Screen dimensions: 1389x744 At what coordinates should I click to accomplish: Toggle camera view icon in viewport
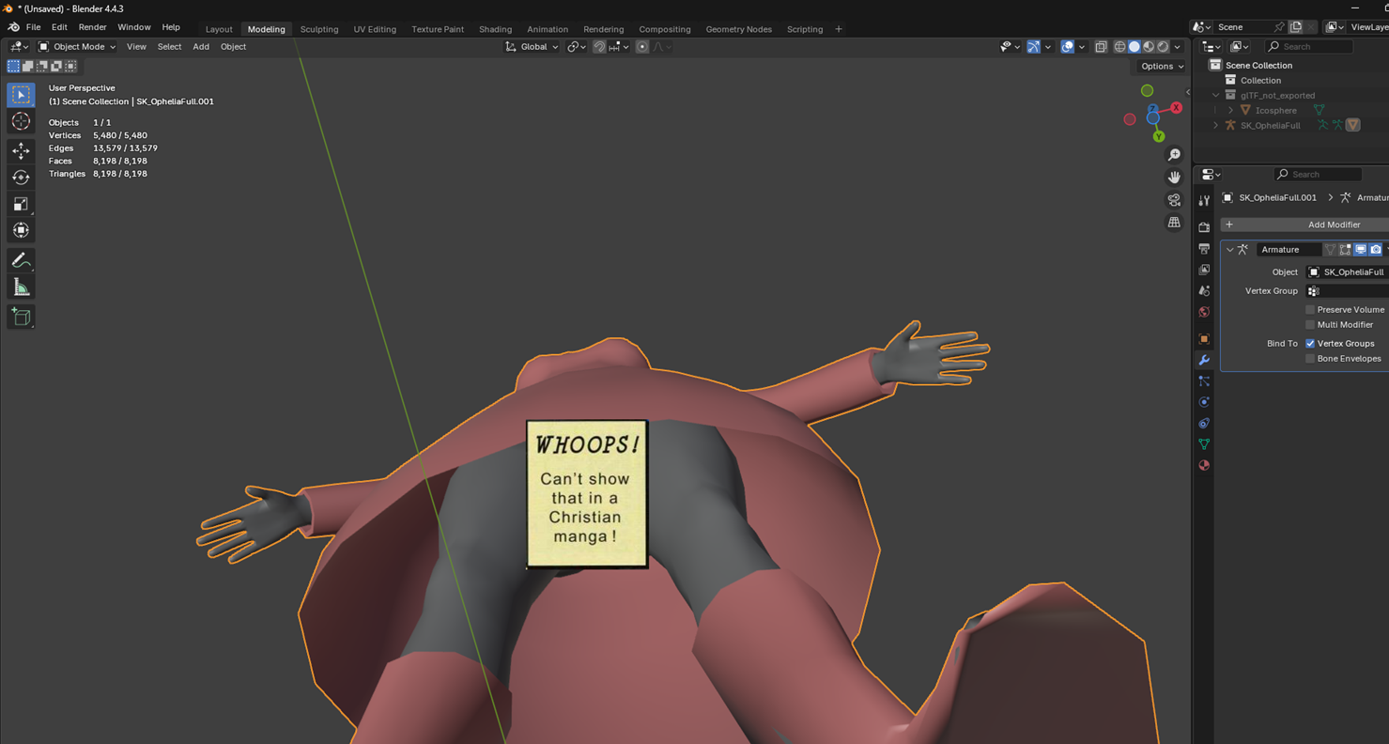1174,200
